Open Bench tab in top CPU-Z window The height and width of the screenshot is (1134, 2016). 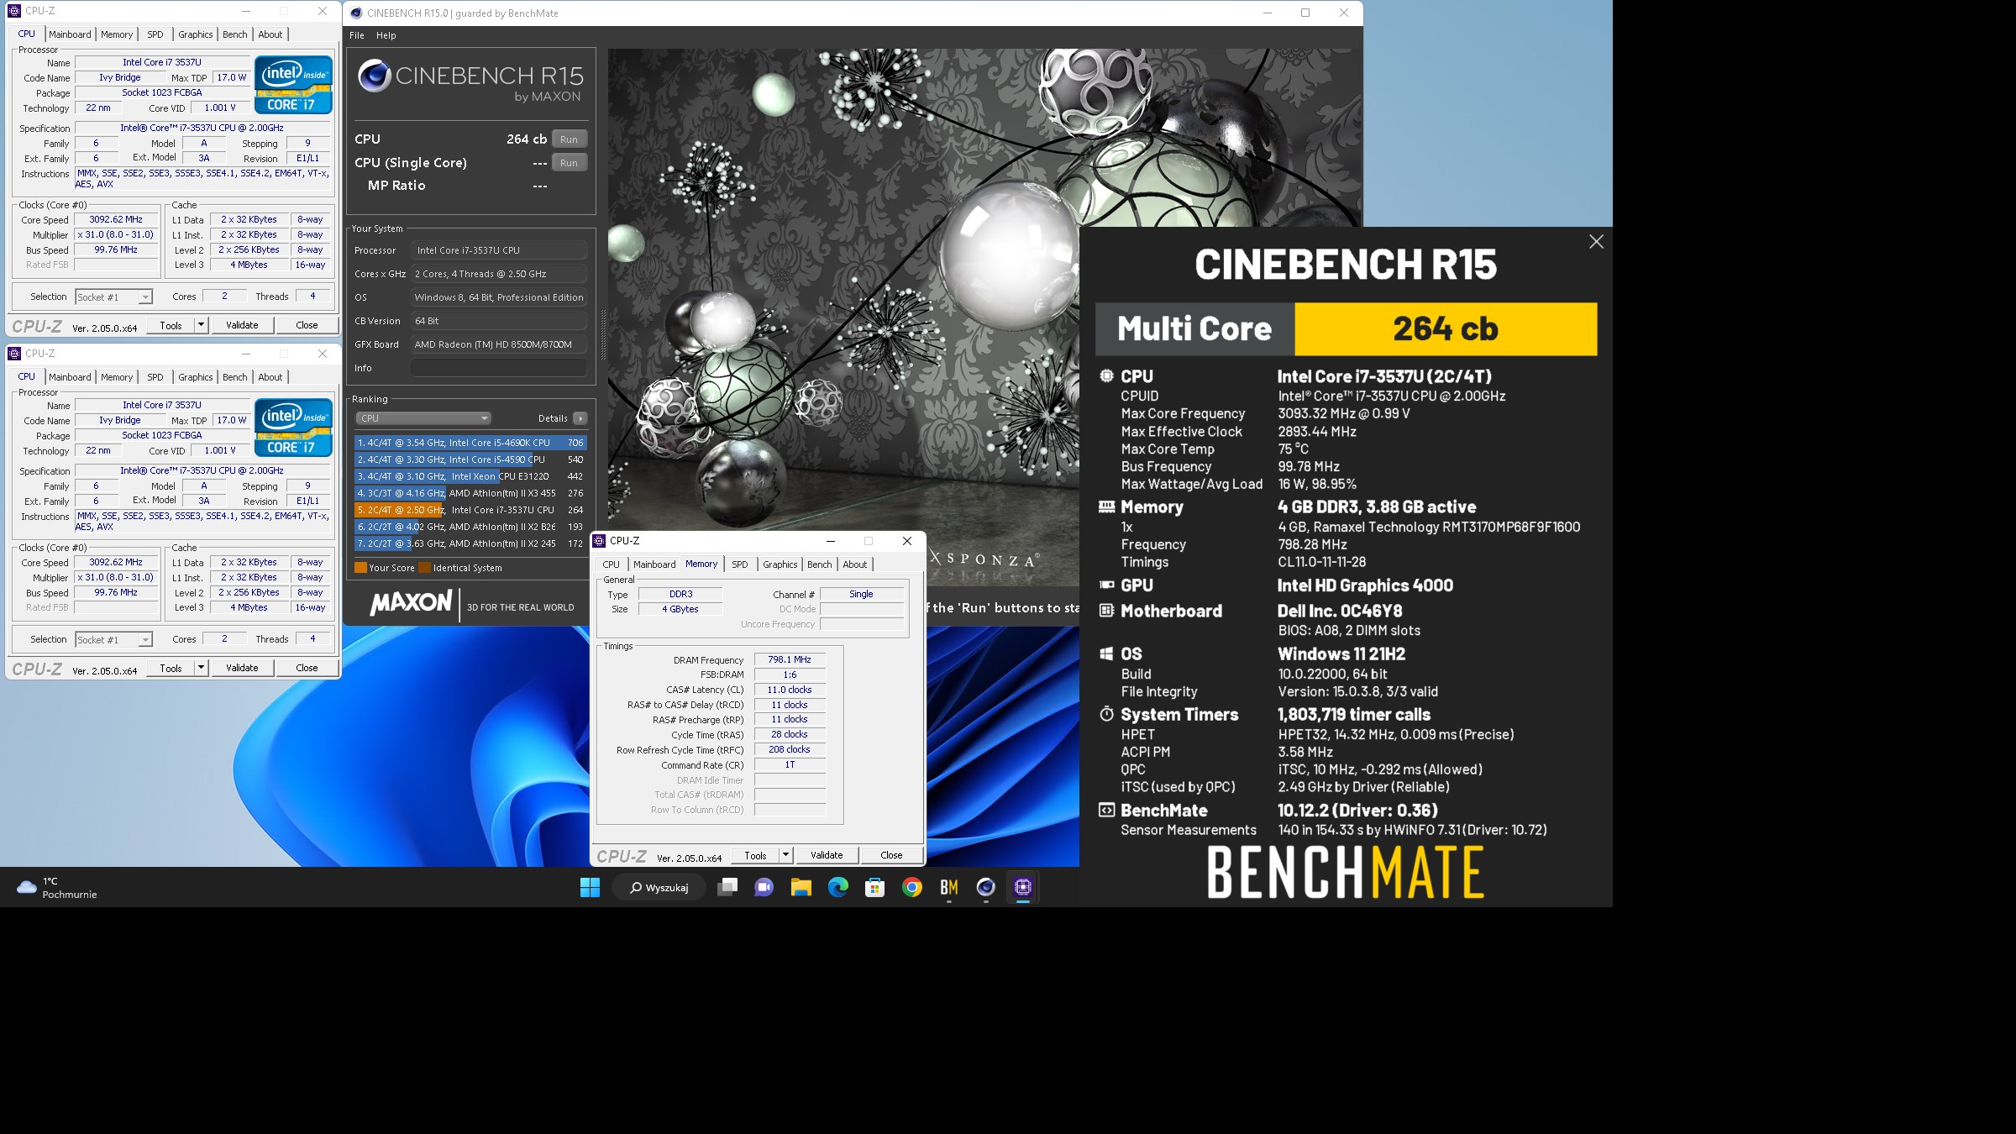tap(235, 34)
